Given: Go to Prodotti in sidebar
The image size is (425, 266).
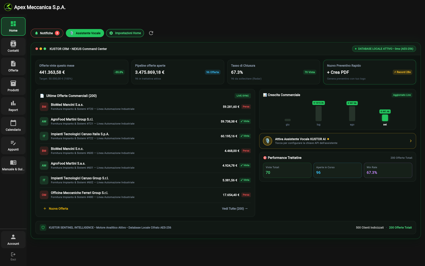Looking at the screenshot, I should point(13,86).
